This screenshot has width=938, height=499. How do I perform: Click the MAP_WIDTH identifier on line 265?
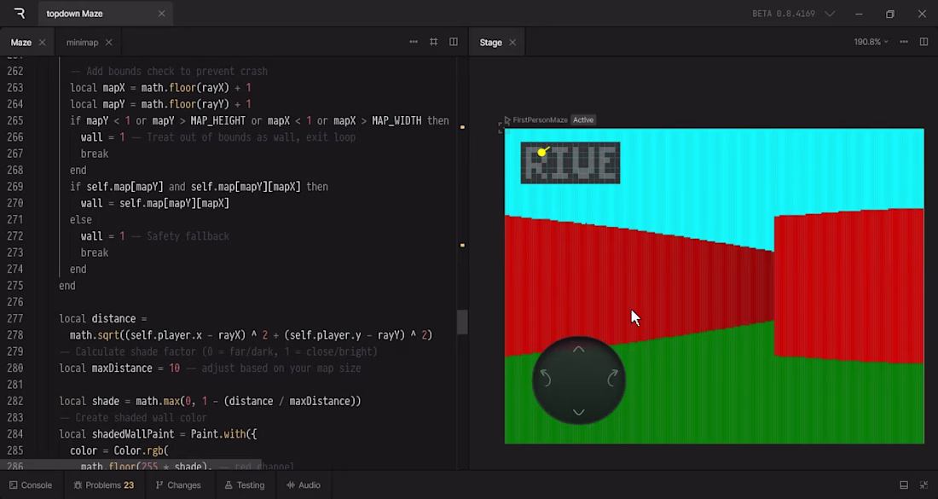tap(397, 121)
